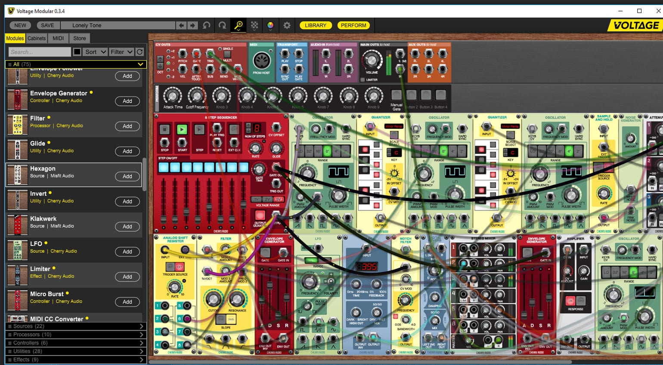This screenshot has height=365, width=663.
Task: Click the PERFORM button
Action: coord(353,25)
